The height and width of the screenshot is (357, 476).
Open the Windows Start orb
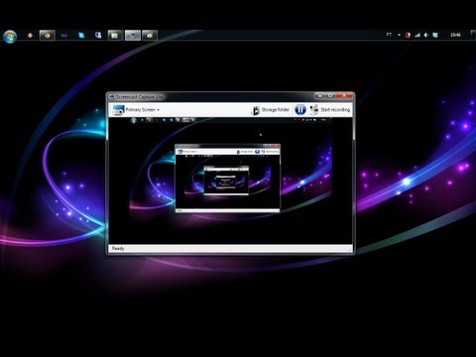pyautogui.click(x=10, y=37)
